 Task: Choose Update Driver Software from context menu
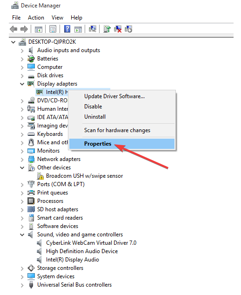tap(122, 96)
